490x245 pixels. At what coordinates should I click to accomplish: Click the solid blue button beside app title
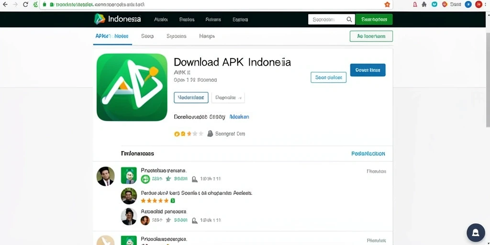click(368, 70)
